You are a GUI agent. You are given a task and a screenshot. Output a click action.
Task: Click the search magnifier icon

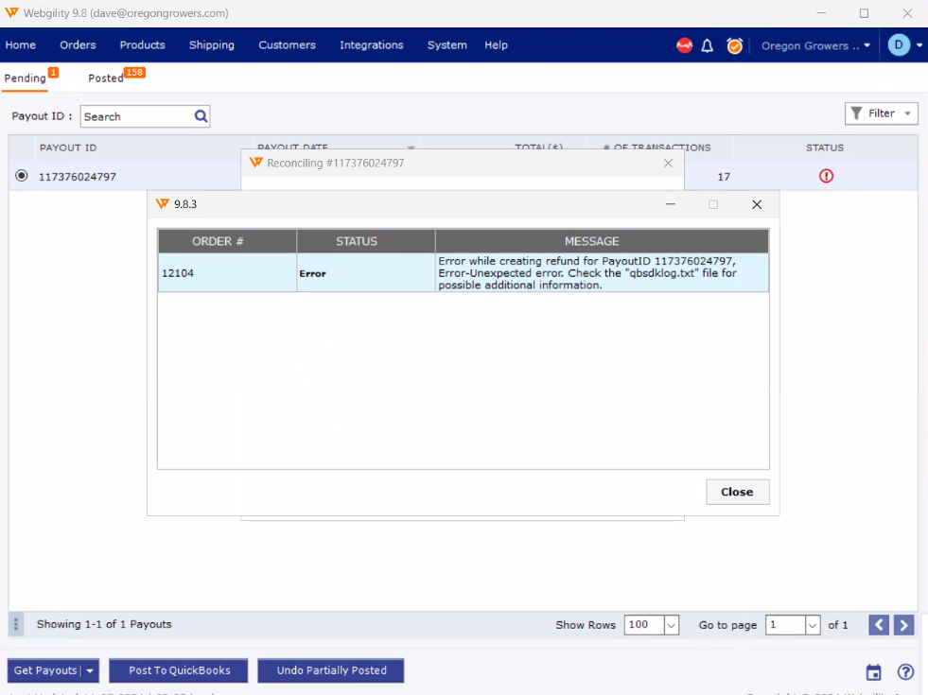point(201,116)
